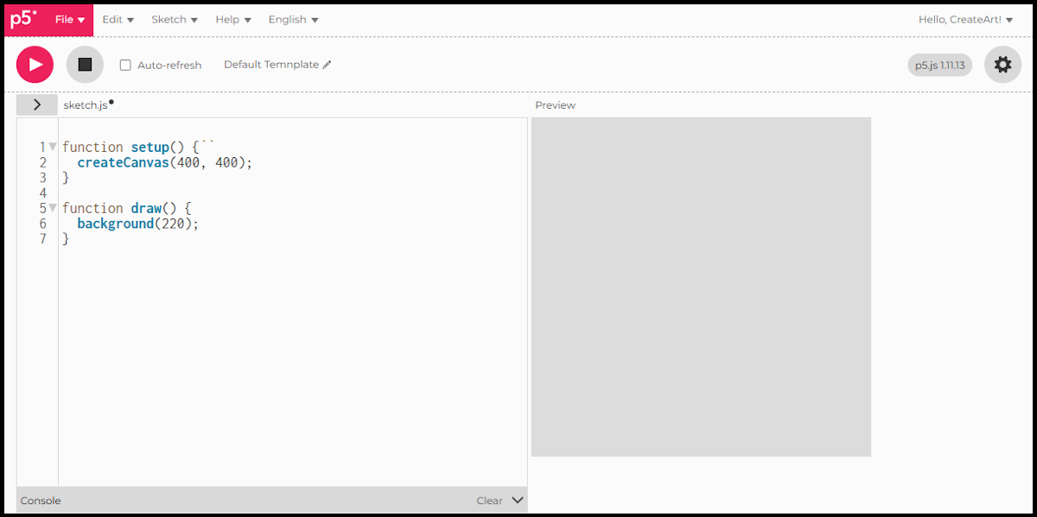Edit sketch name using pencil icon
Image resolution: width=1037 pixels, height=517 pixels.
point(327,65)
